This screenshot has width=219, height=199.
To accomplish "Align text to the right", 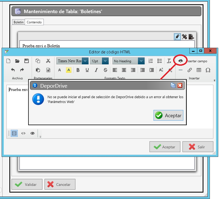I will click(x=133, y=70).
